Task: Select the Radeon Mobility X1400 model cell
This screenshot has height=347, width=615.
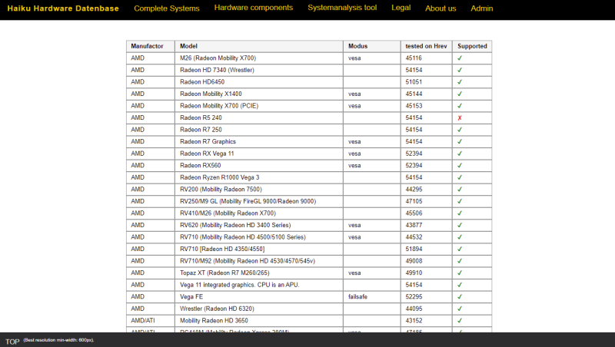Action: pyautogui.click(x=259, y=94)
